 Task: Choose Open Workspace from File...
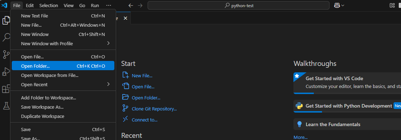coord(63,75)
